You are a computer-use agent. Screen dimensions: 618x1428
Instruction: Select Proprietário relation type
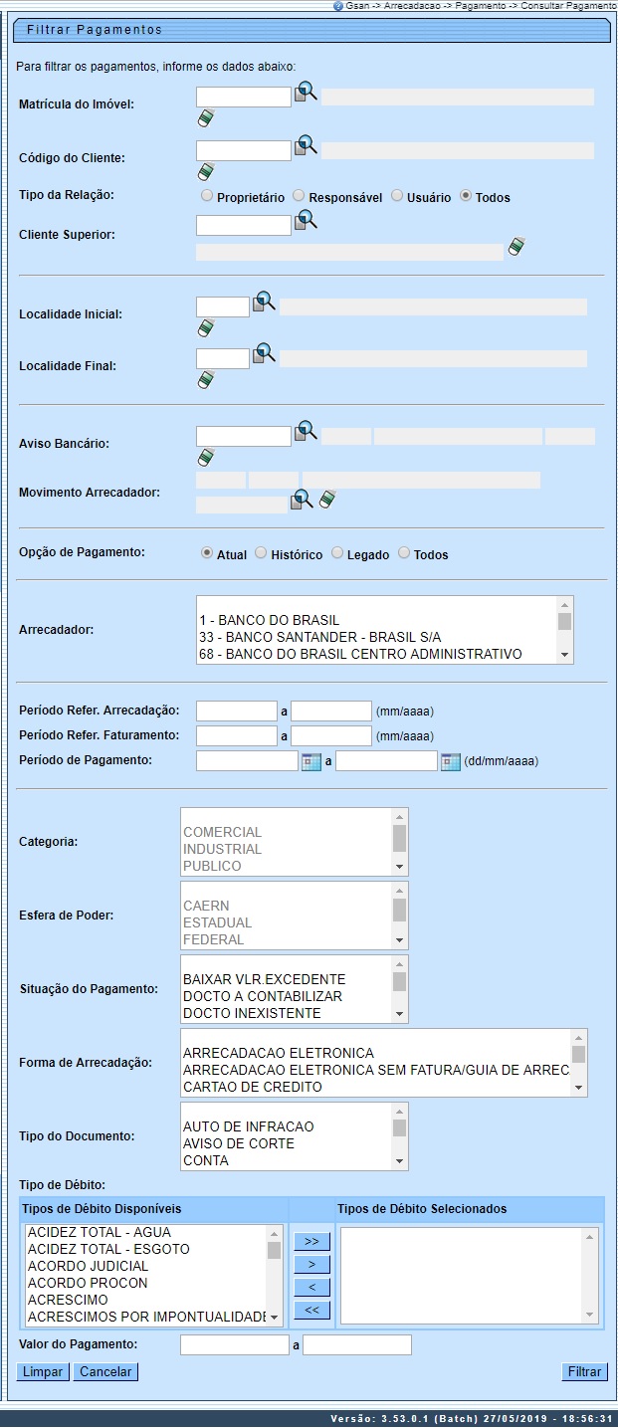pos(207,197)
